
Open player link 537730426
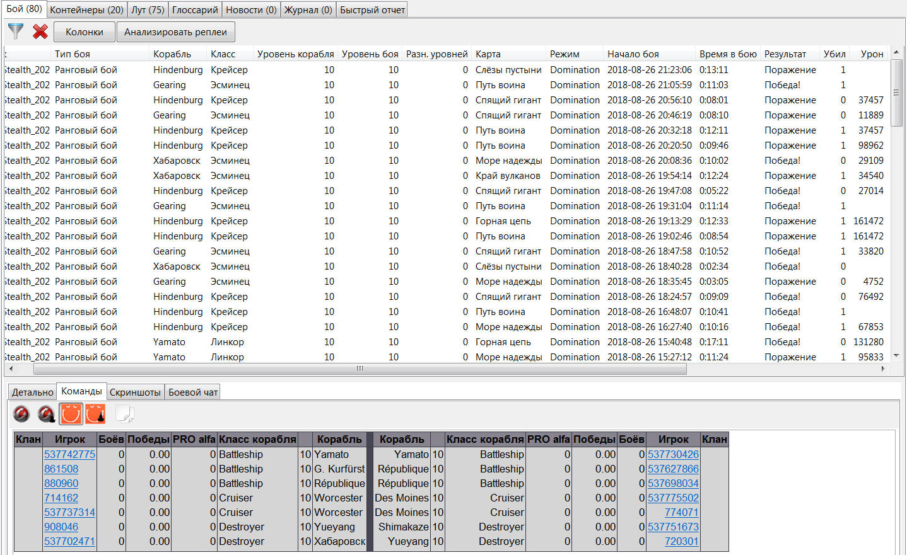(x=673, y=454)
